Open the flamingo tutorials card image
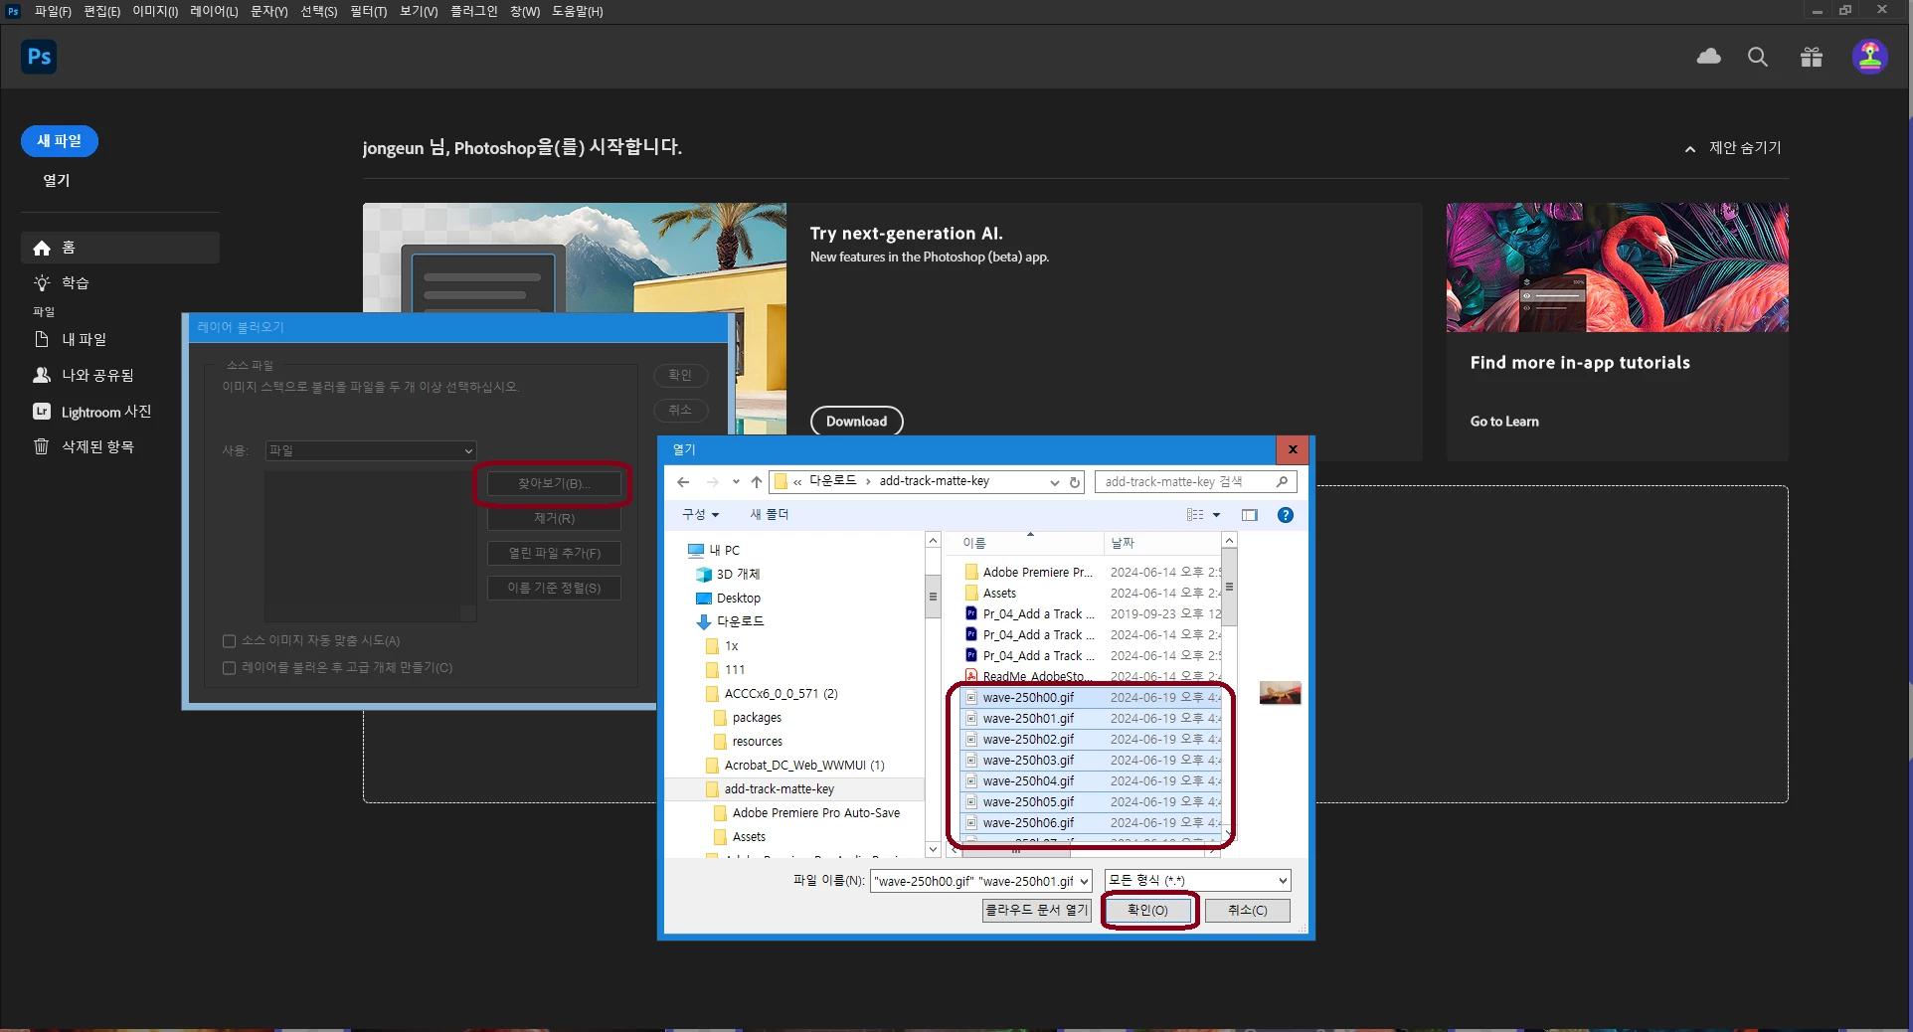 (x=1617, y=267)
